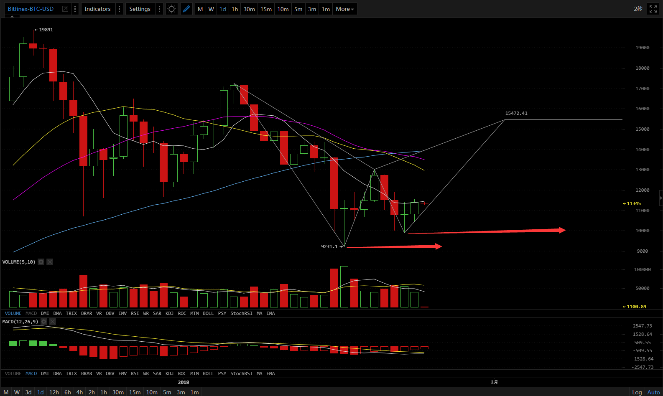The width and height of the screenshot is (663, 396).
Task: Select the 12h interval in bottom bar
Action: click(x=54, y=392)
